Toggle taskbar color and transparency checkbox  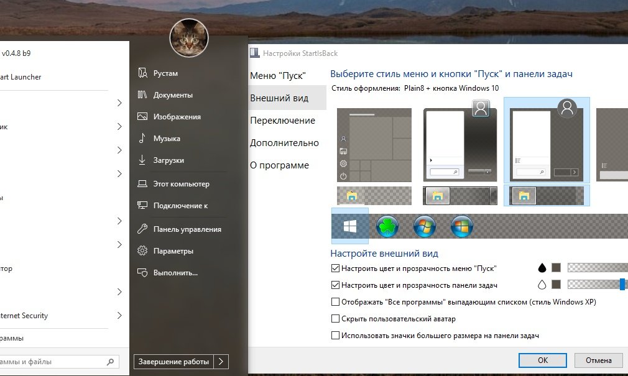[x=335, y=285]
